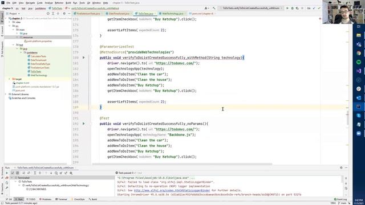Expand the .idea folder
Viewport: 365px width, 205px height.
point(10,22)
